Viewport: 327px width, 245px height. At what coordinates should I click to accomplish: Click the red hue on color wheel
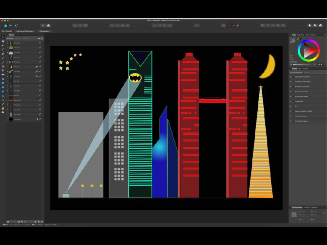click(x=319, y=50)
